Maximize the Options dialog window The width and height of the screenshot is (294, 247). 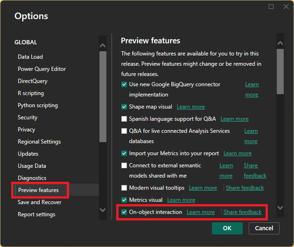tap(271, 7)
